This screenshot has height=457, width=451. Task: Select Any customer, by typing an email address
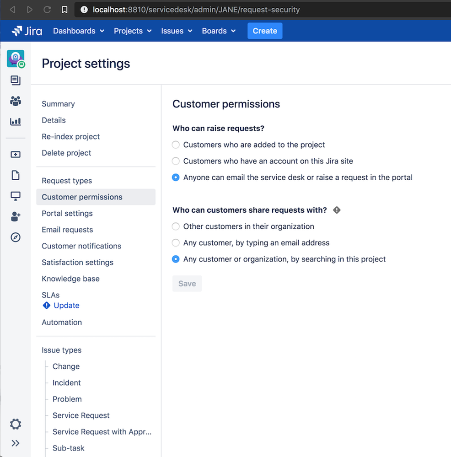176,242
